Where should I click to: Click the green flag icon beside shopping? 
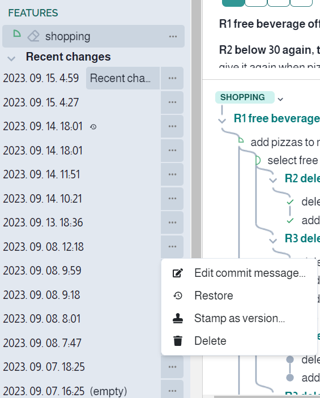[x=17, y=33]
